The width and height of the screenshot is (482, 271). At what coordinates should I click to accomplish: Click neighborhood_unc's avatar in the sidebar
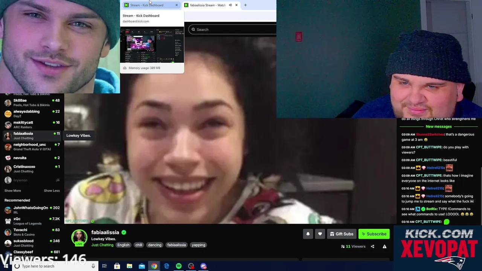click(8, 147)
